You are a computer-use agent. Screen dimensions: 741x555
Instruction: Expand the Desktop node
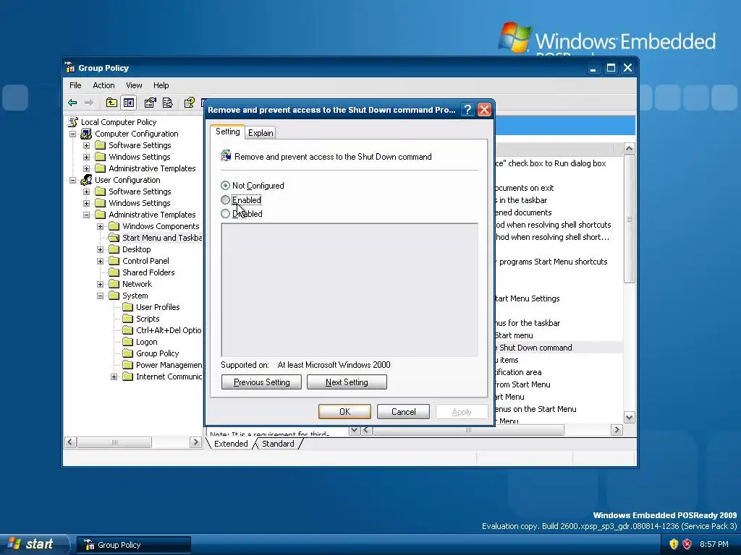click(100, 249)
